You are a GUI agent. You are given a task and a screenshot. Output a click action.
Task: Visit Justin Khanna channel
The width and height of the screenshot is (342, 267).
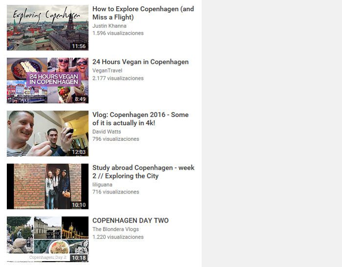(x=109, y=26)
